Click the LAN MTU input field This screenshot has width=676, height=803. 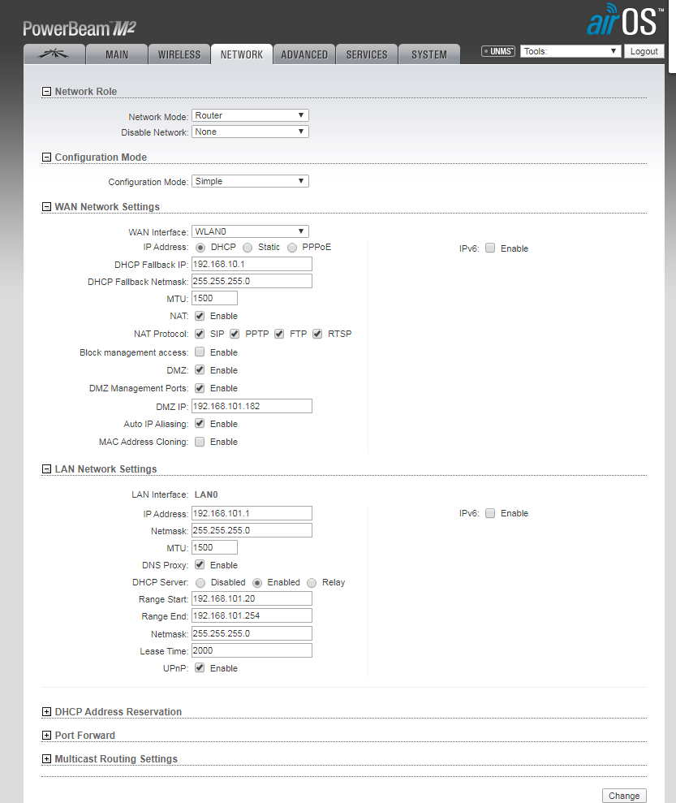click(x=214, y=547)
